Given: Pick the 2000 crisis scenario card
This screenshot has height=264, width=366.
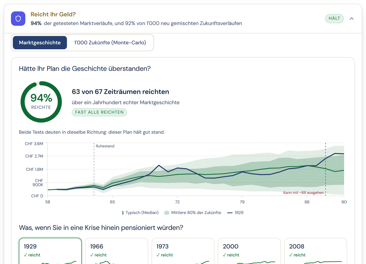Looking at the screenshot, I should point(249,251).
